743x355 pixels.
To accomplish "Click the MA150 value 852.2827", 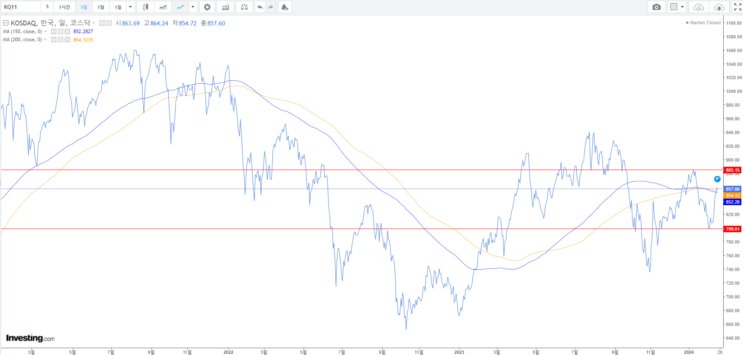I will point(83,32).
